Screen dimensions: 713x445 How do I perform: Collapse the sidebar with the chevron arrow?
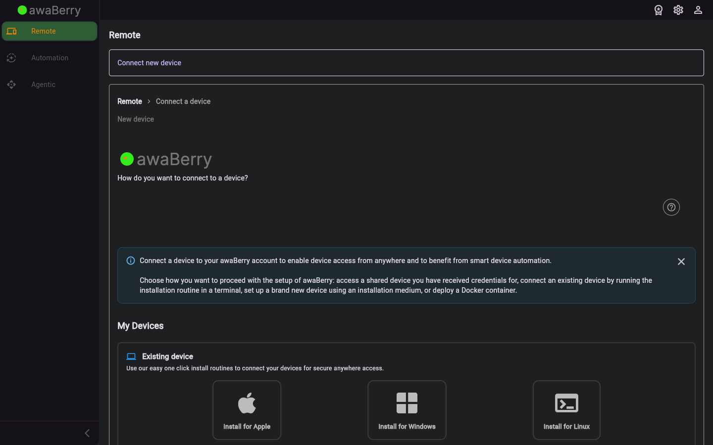click(87, 433)
